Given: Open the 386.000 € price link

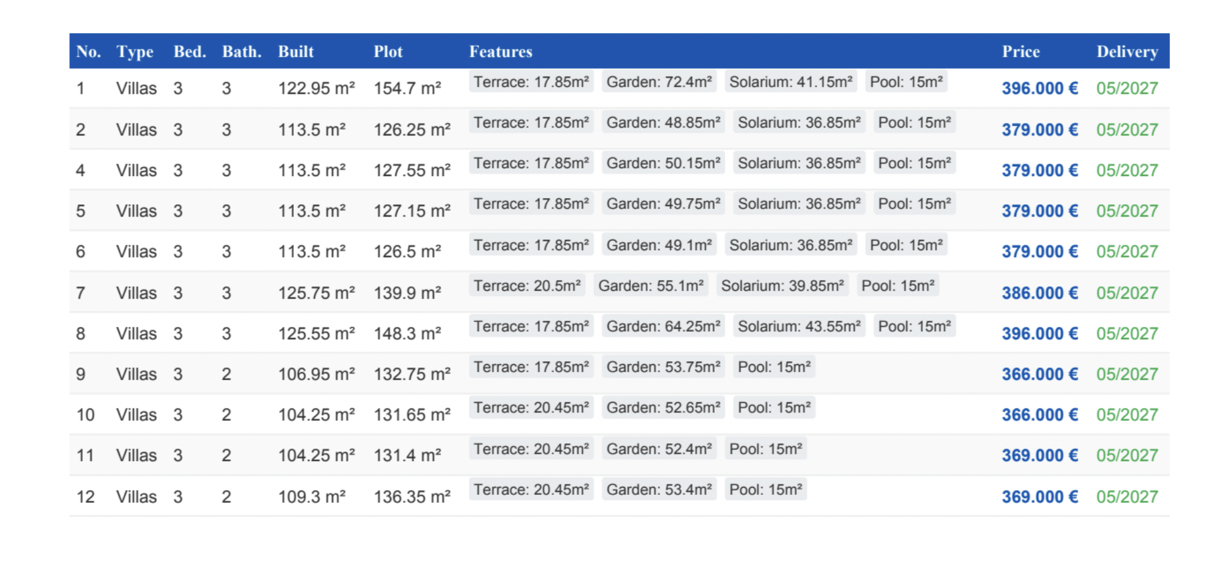Looking at the screenshot, I should (x=1039, y=293).
